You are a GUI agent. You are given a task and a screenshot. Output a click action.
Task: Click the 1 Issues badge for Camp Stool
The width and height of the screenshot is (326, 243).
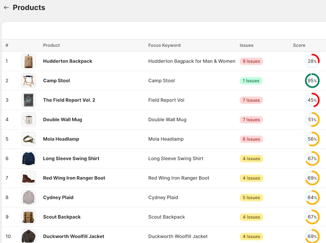251,80
